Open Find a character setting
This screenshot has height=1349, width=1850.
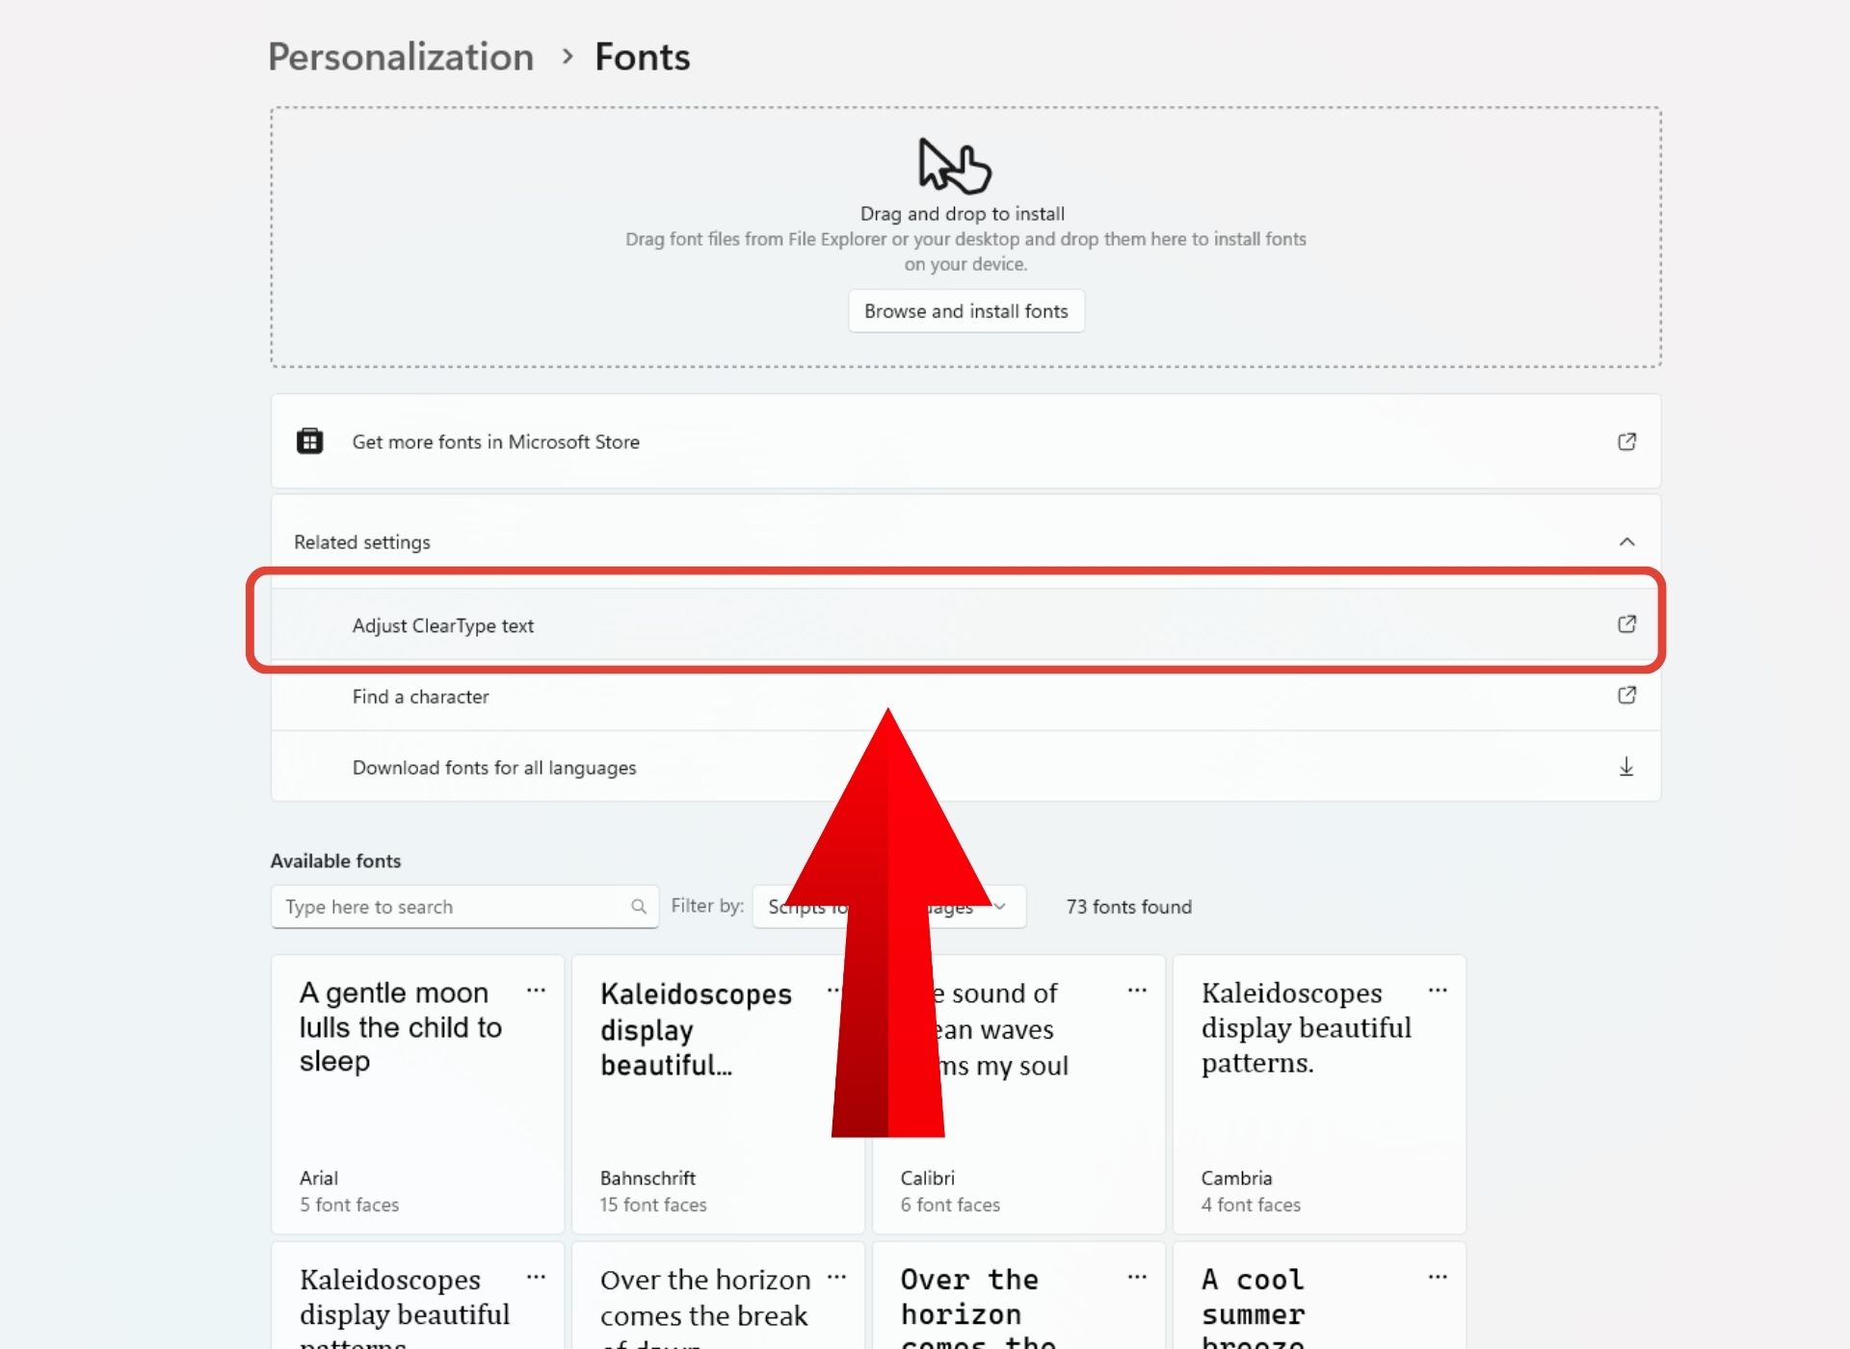click(x=421, y=697)
